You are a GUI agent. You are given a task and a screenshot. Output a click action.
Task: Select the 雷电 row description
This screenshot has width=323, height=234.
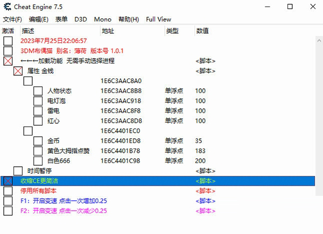pos(53,111)
